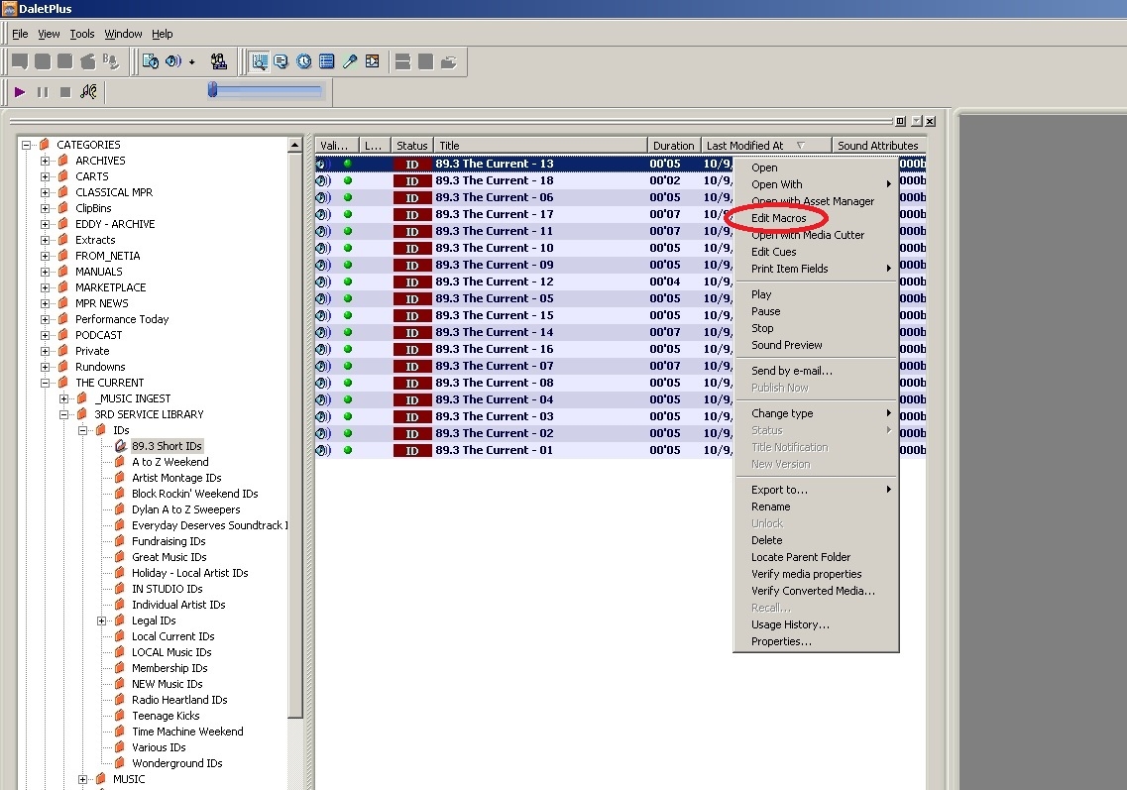1127x790 pixels.
Task: Click the Pause playback button
Action: [43, 92]
